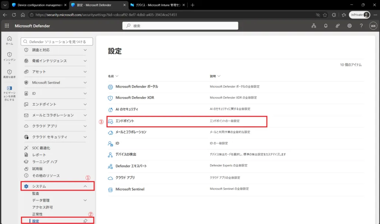Viewport: 380px width, 224px height.
Task: Open the エンドポイント settings link
Action: [125, 121]
